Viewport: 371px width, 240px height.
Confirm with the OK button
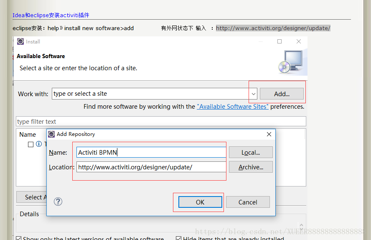pyautogui.click(x=200, y=202)
